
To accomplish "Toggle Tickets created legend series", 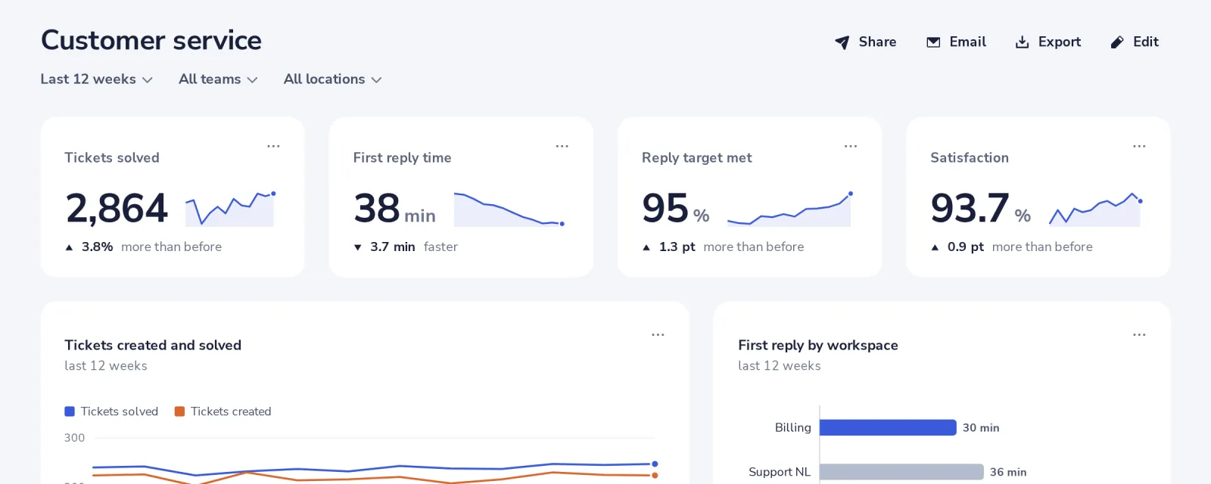I will [x=223, y=411].
